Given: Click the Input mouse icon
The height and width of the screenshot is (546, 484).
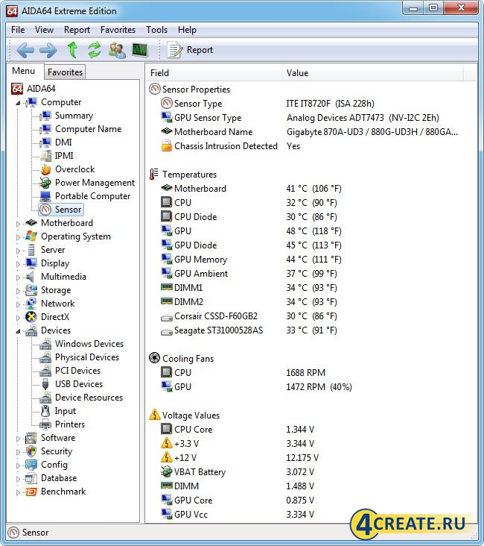Looking at the screenshot, I should point(45,411).
